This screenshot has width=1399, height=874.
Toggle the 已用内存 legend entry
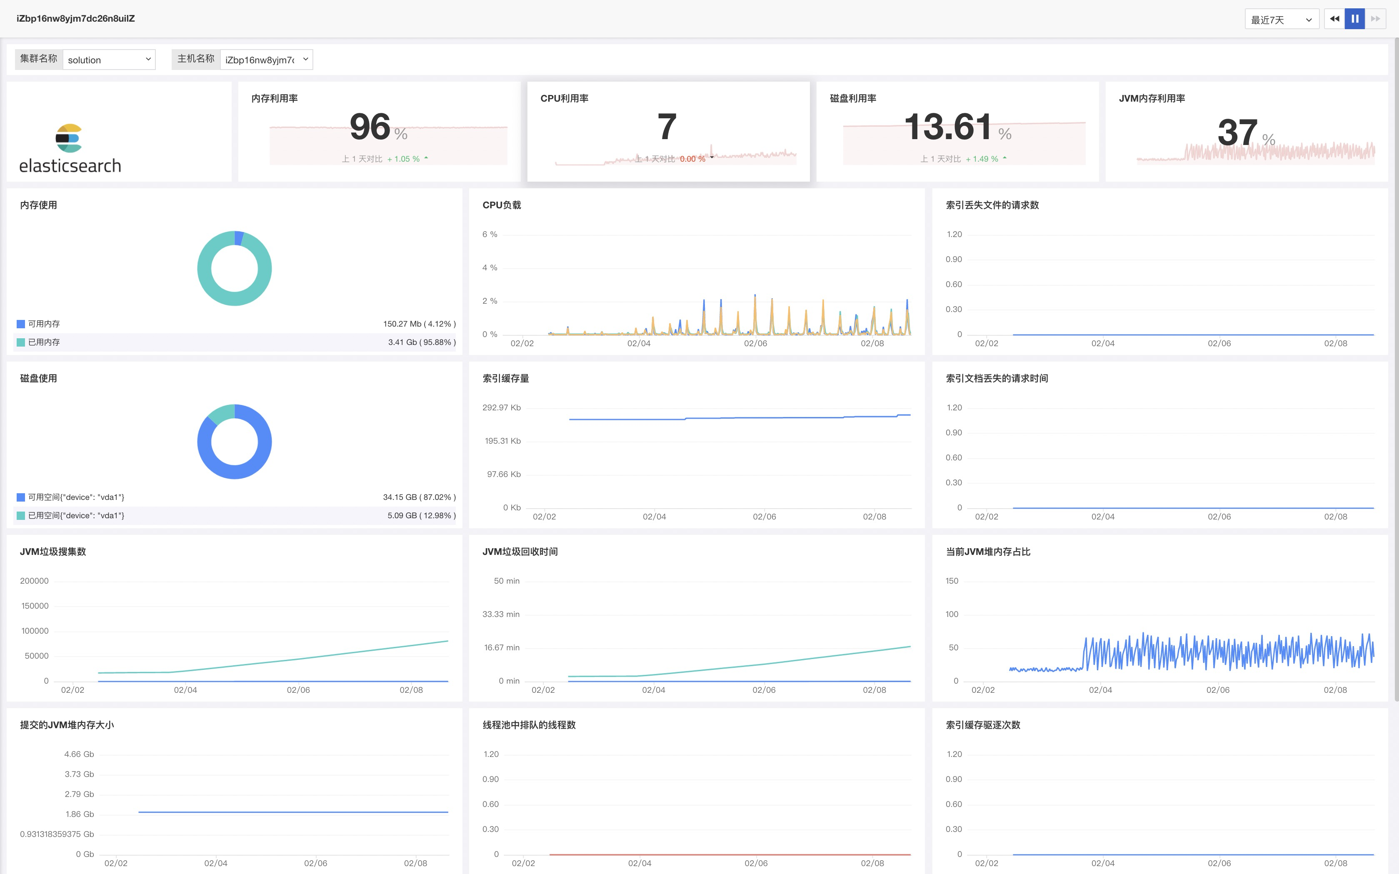click(x=44, y=342)
